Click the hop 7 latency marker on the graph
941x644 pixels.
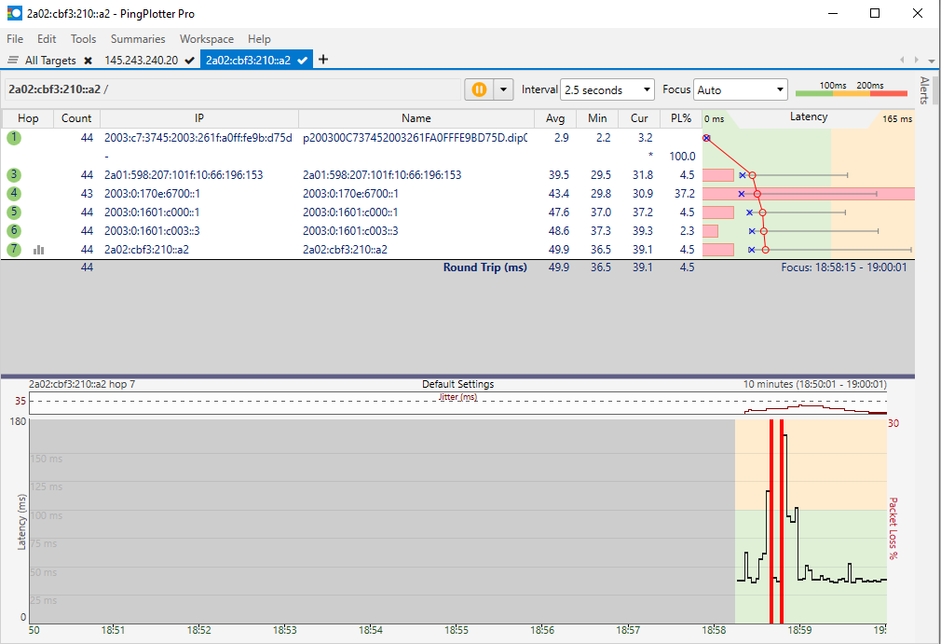tap(765, 250)
